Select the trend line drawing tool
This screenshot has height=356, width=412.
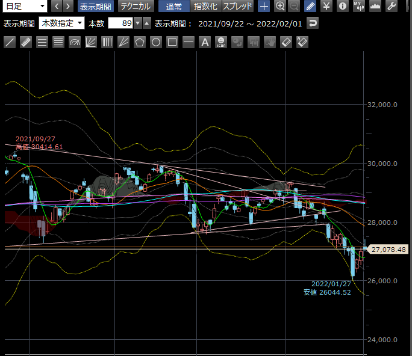coord(10,42)
